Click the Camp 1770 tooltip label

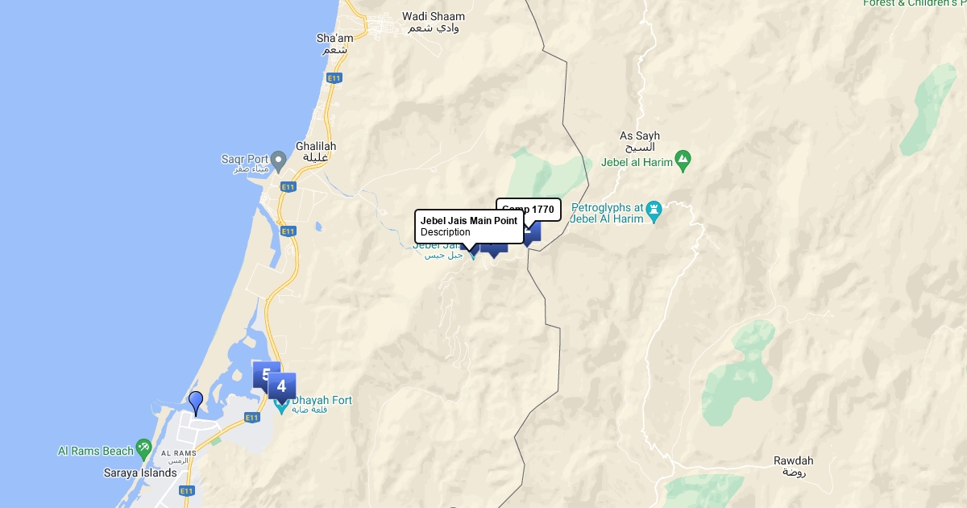click(x=529, y=210)
